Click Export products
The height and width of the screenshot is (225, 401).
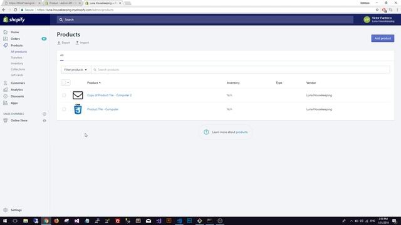tap(64, 42)
